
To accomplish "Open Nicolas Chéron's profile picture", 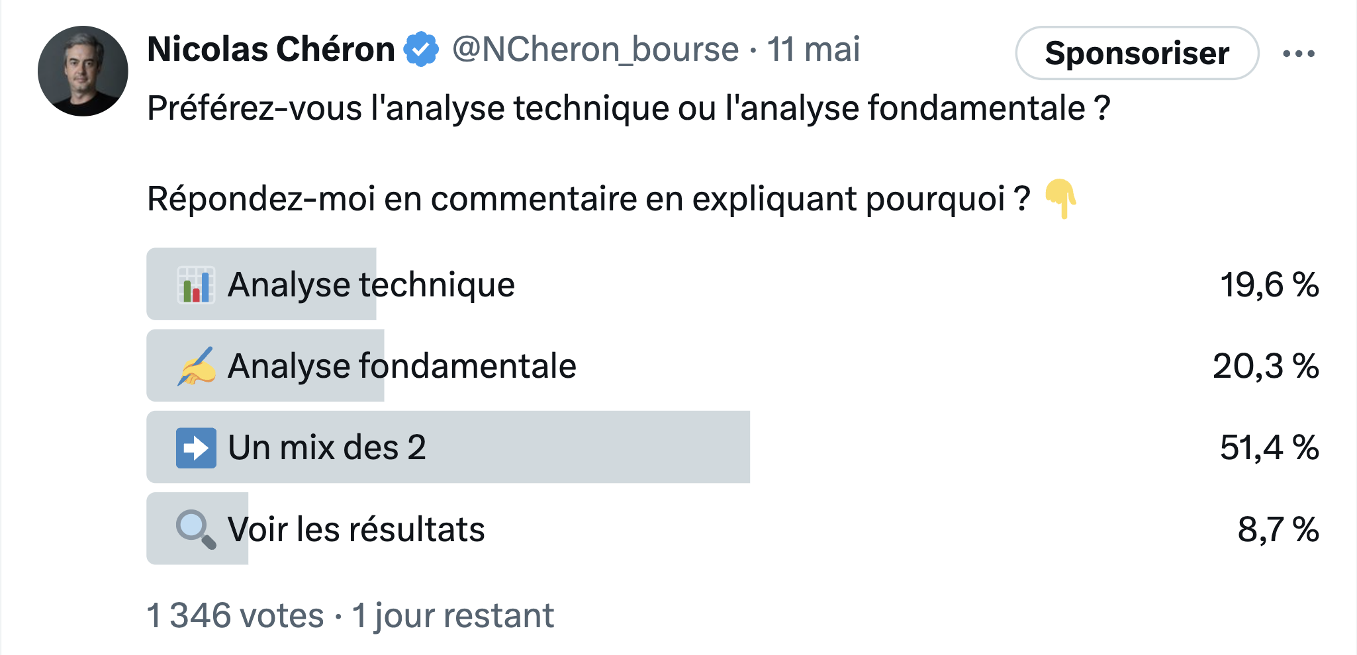I will click(83, 71).
